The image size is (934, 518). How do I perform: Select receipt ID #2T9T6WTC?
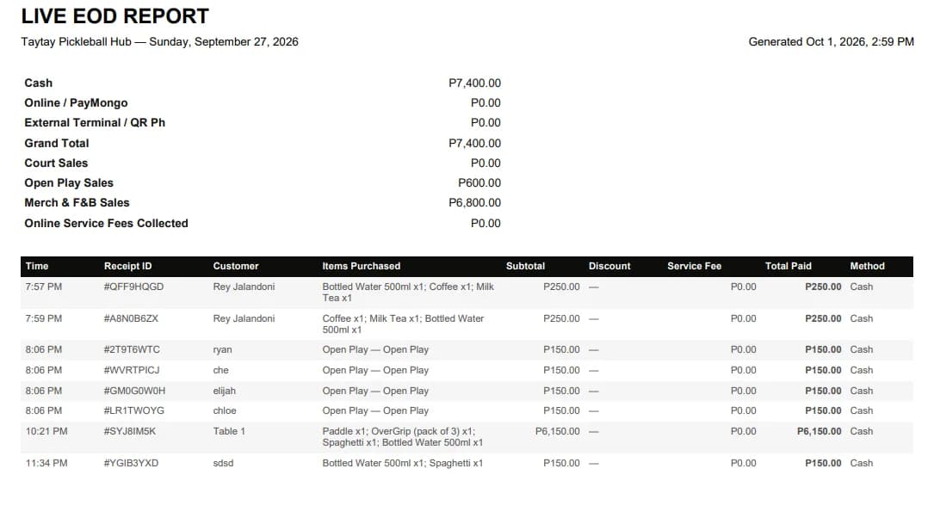pyautogui.click(x=132, y=349)
